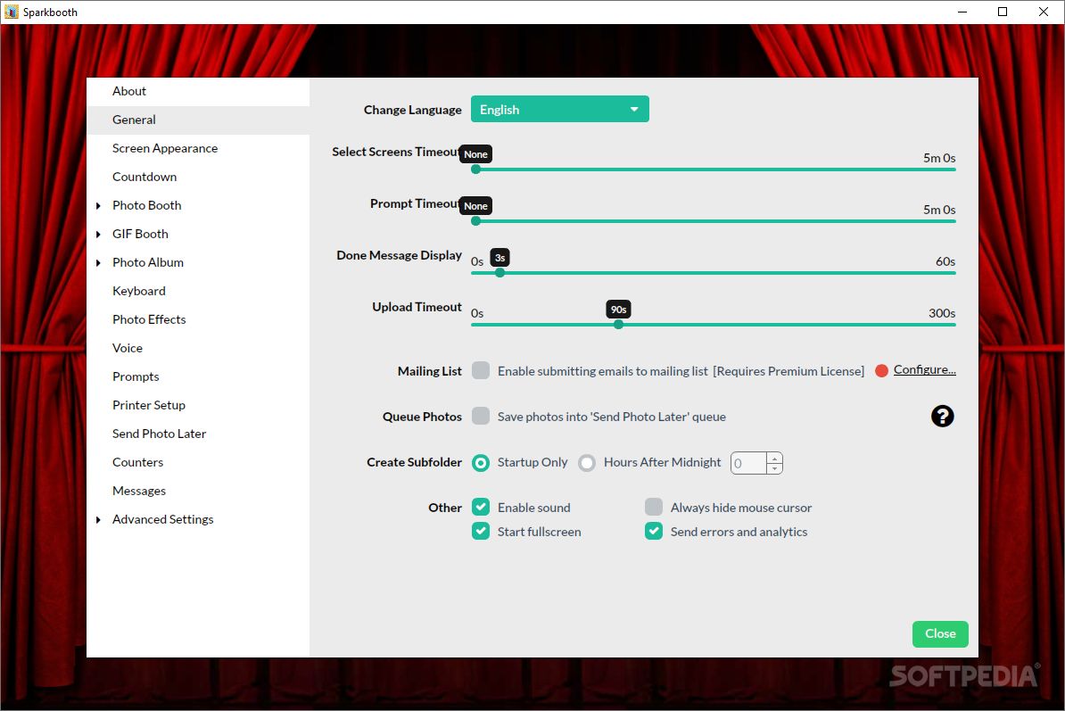Image resolution: width=1065 pixels, height=711 pixels.
Task: Open Prompts settings
Action: pos(198,376)
